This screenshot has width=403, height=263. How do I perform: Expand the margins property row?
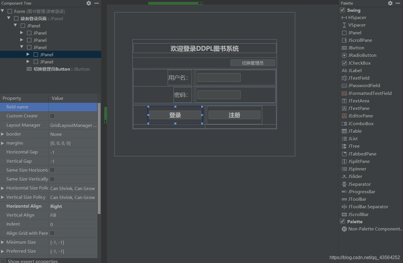(2, 143)
